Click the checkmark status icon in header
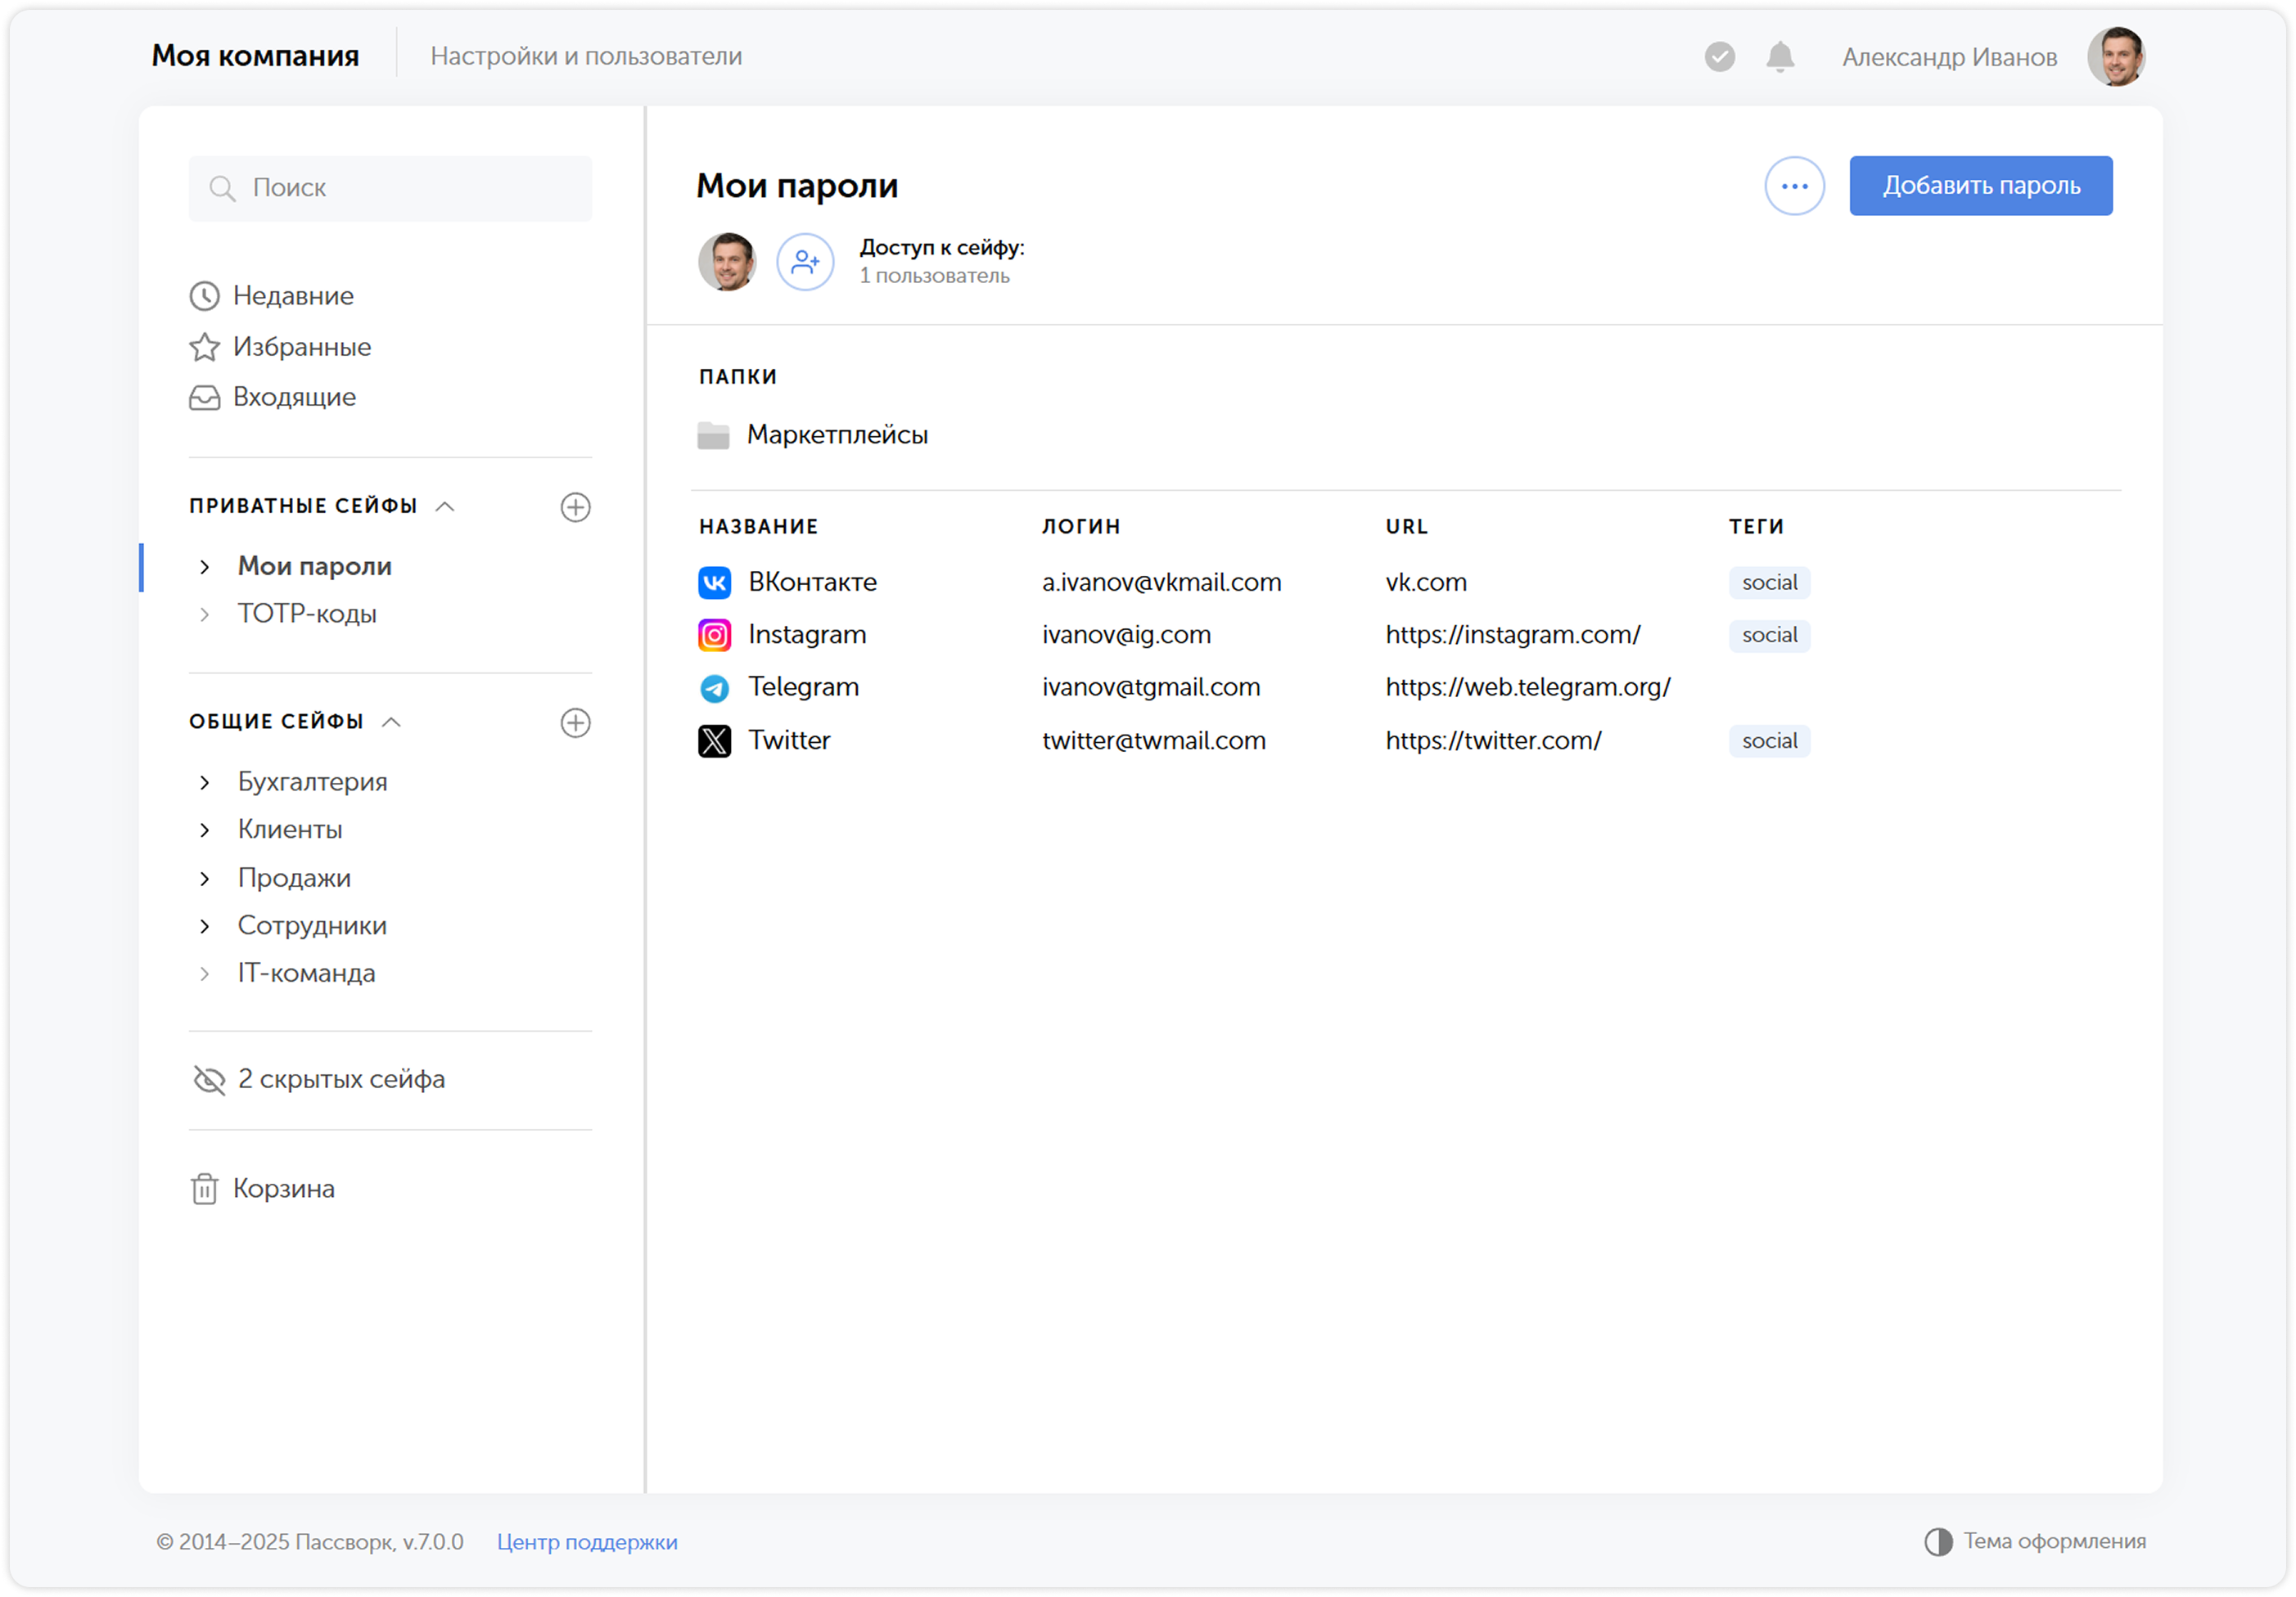2296x1597 pixels. tap(1720, 57)
